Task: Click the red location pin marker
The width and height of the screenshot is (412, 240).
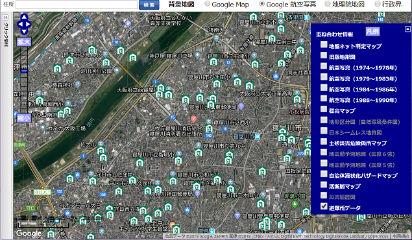Action: [193, 119]
